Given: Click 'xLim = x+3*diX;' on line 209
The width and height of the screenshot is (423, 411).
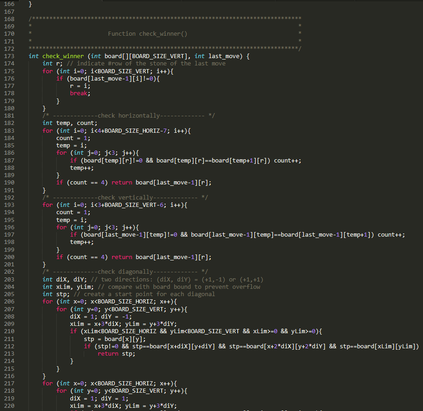Looking at the screenshot, I should (96, 324).
